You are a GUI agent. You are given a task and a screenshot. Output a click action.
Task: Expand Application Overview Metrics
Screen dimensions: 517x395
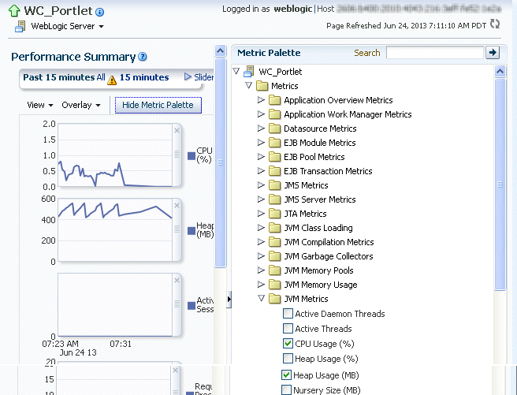261,99
